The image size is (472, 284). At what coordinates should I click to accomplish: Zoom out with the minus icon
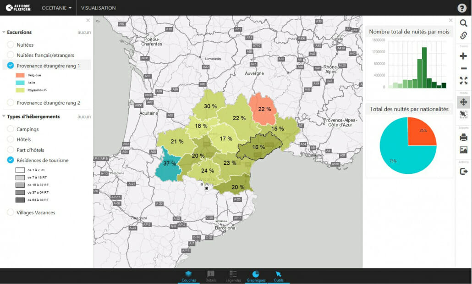tap(464, 68)
